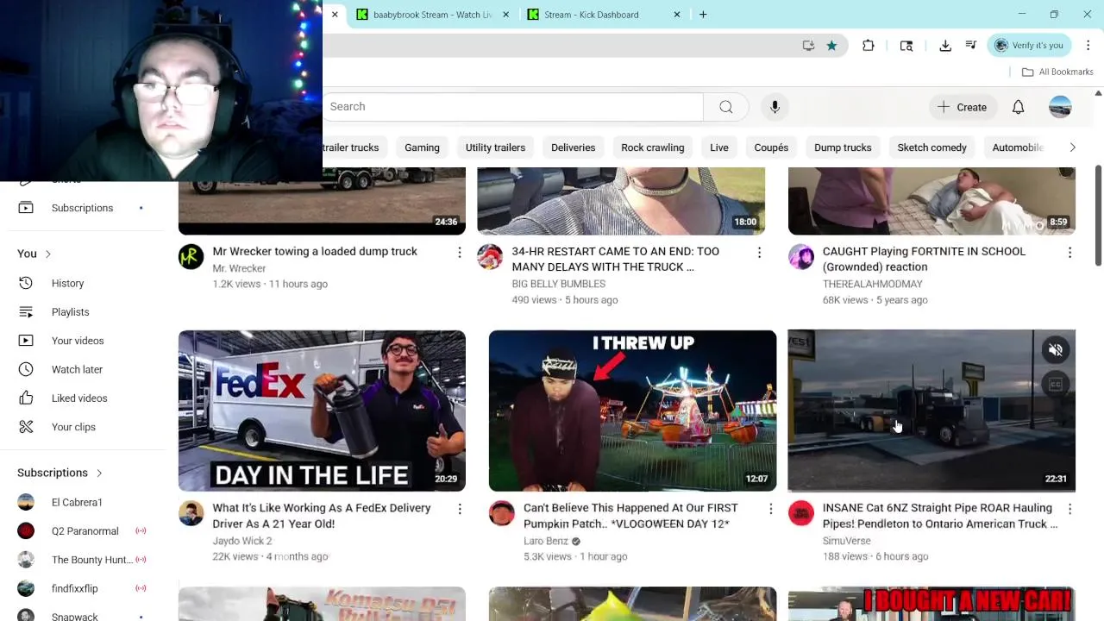Toggle captions on truck video preview
This screenshot has height=621, width=1104.
pos(1055,385)
